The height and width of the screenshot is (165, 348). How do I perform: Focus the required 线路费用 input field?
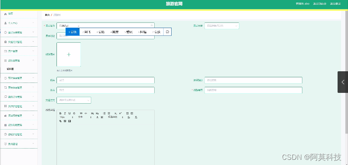point(253,90)
